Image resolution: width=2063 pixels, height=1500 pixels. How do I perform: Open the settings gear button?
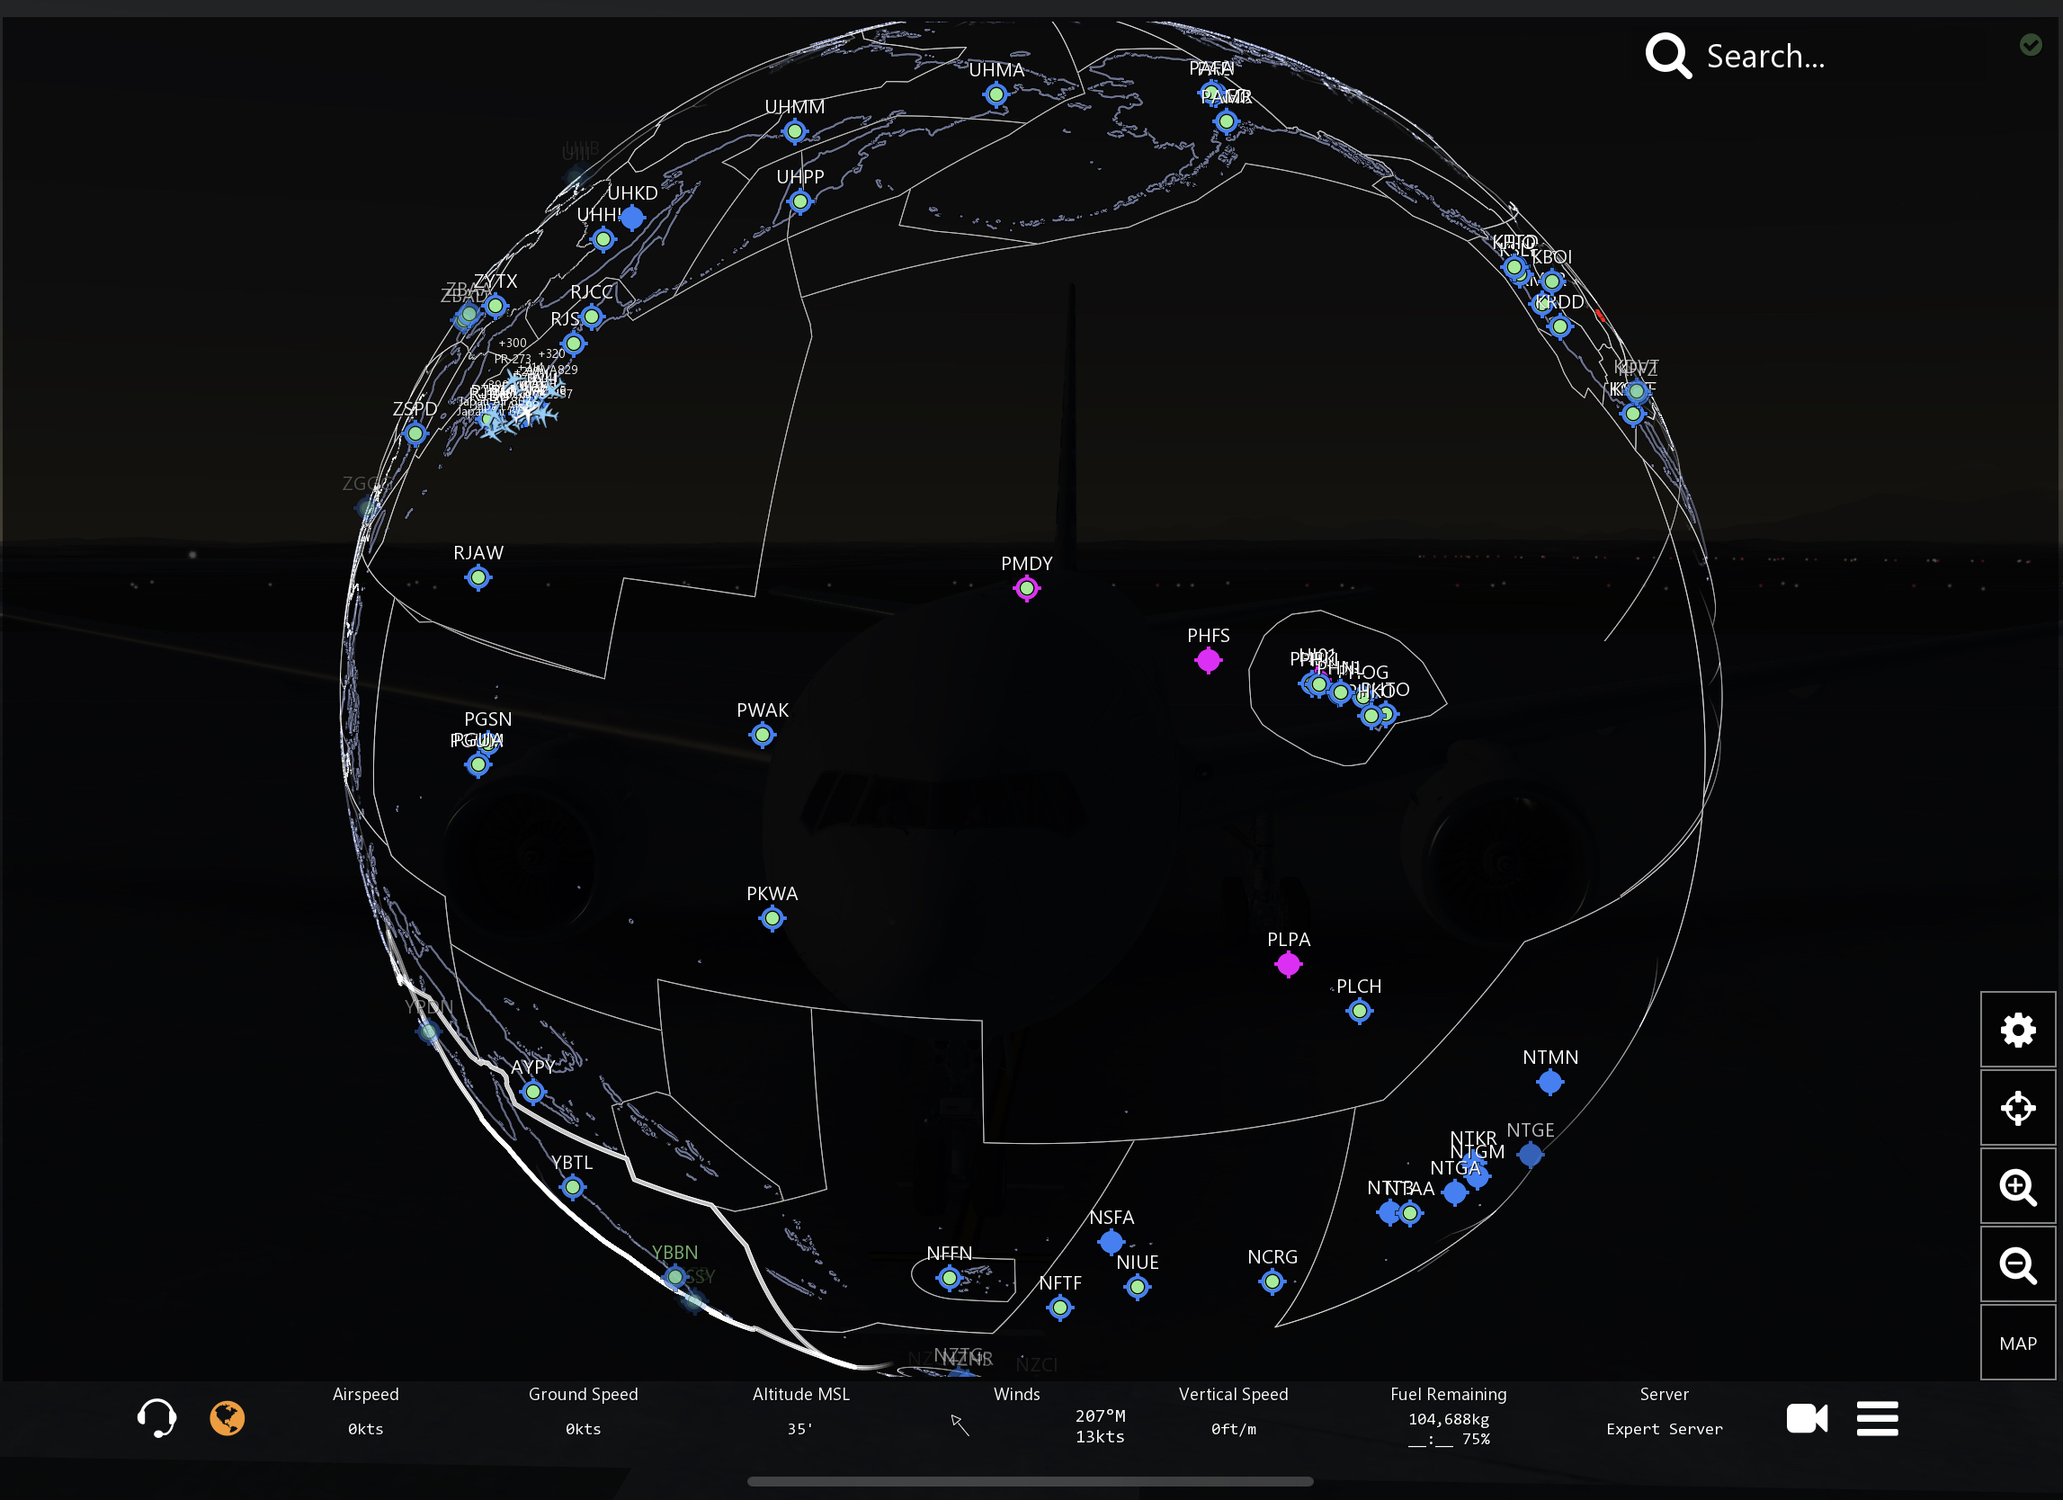click(2016, 1030)
